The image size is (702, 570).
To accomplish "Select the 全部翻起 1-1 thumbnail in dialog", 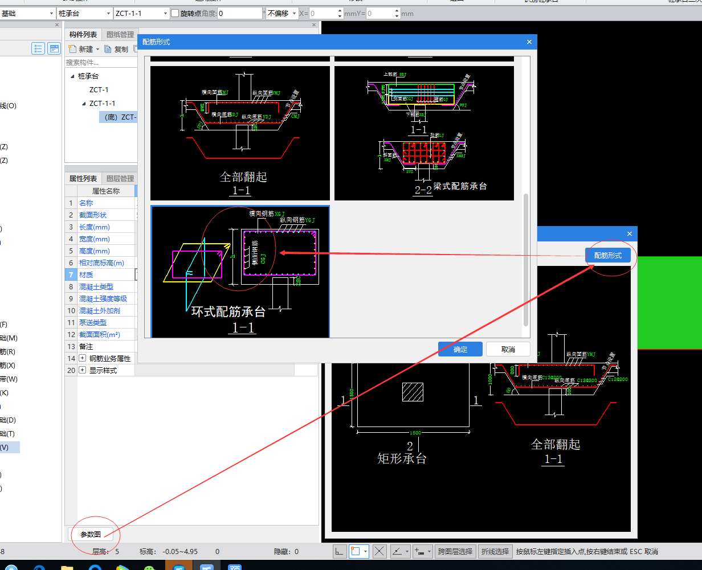I will point(240,133).
